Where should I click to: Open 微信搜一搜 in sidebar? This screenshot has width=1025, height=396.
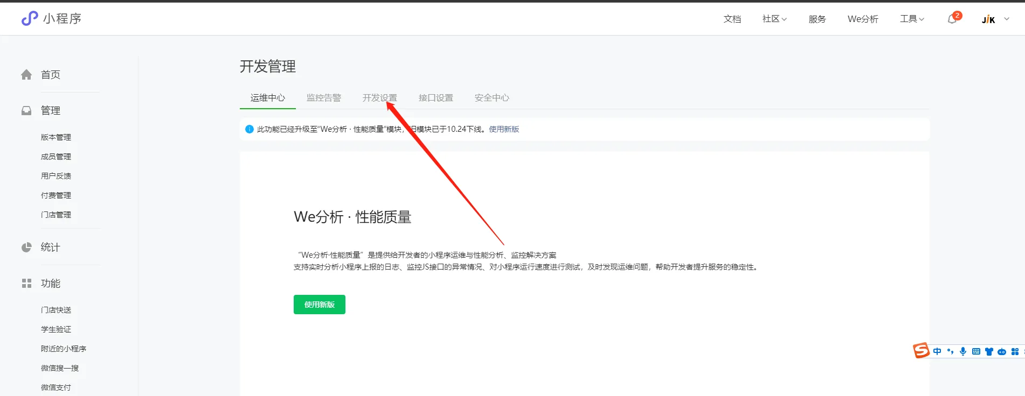(60, 368)
